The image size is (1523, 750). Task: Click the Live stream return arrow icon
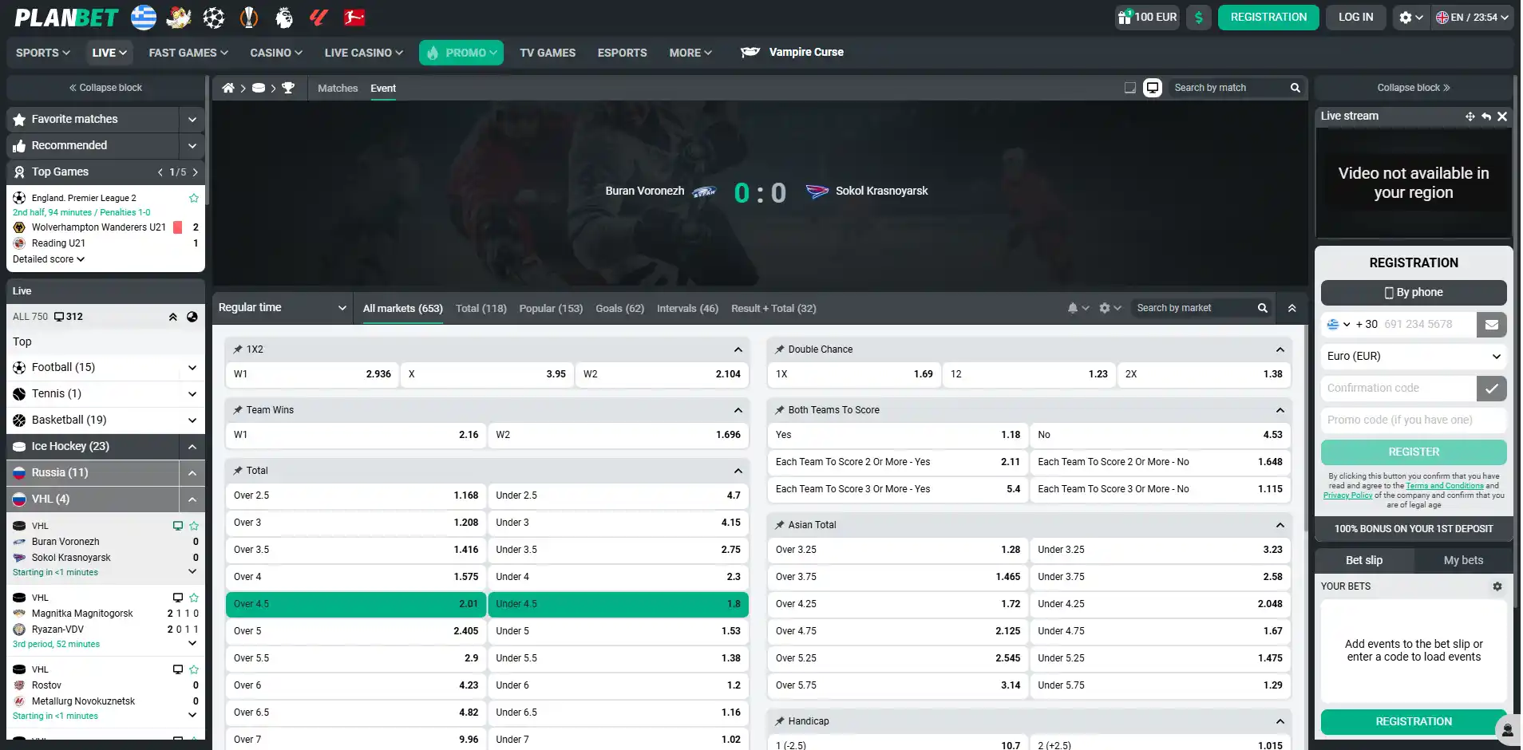click(x=1486, y=116)
